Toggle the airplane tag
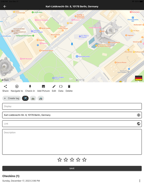Image resolution: width=144 pixels, height=193 pixels. click(x=25, y=98)
